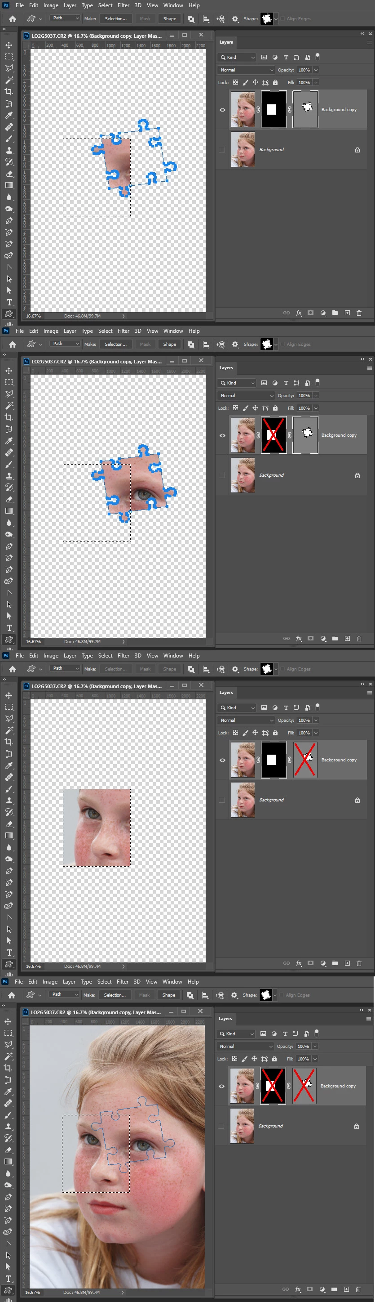
Task: Open Path operations icon in bottom screenshot options bar
Action: click(190, 995)
